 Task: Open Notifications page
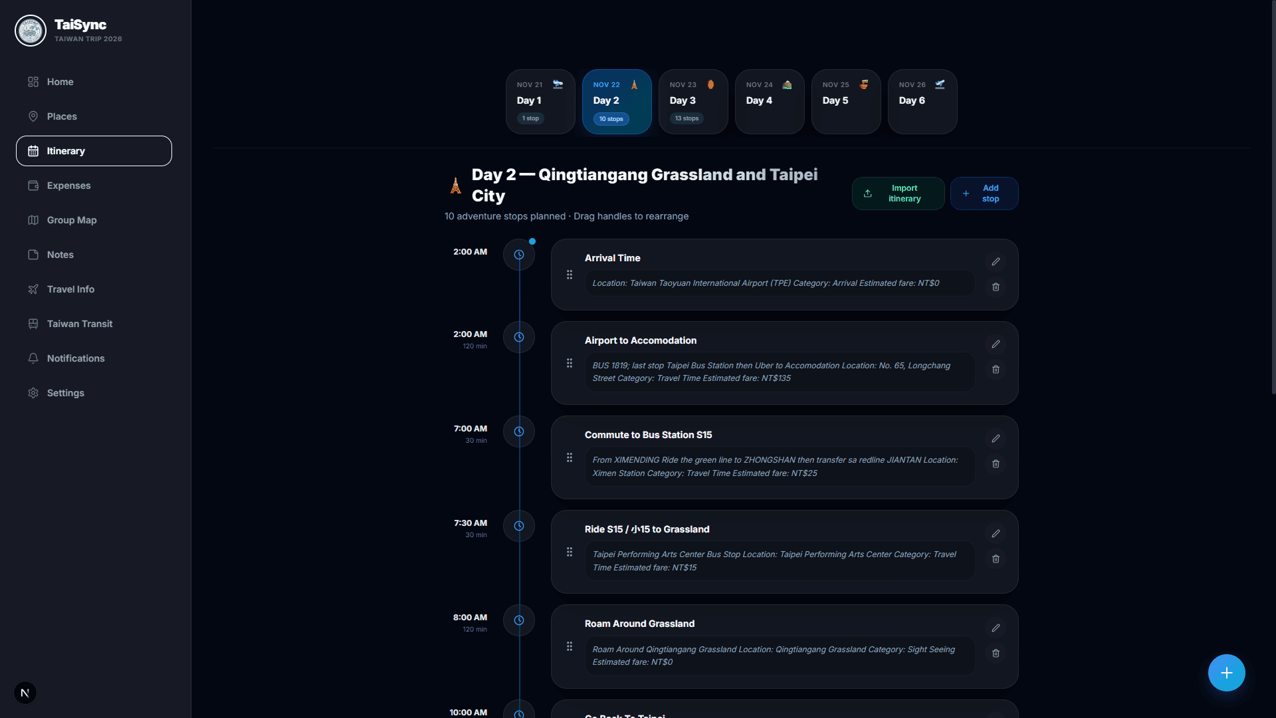[x=94, y=358]
